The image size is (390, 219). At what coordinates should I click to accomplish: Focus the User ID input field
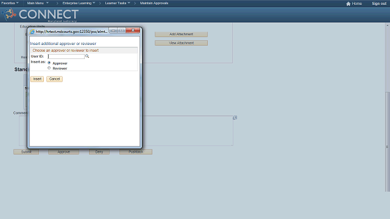click(66, 57)
